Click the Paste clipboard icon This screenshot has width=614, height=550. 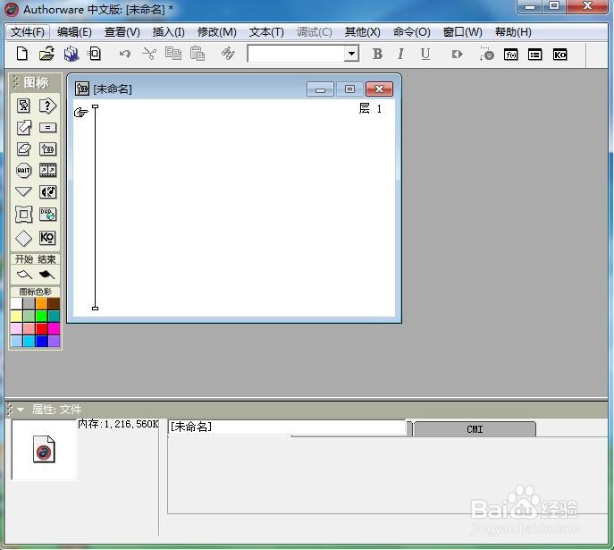coord(198,54)
